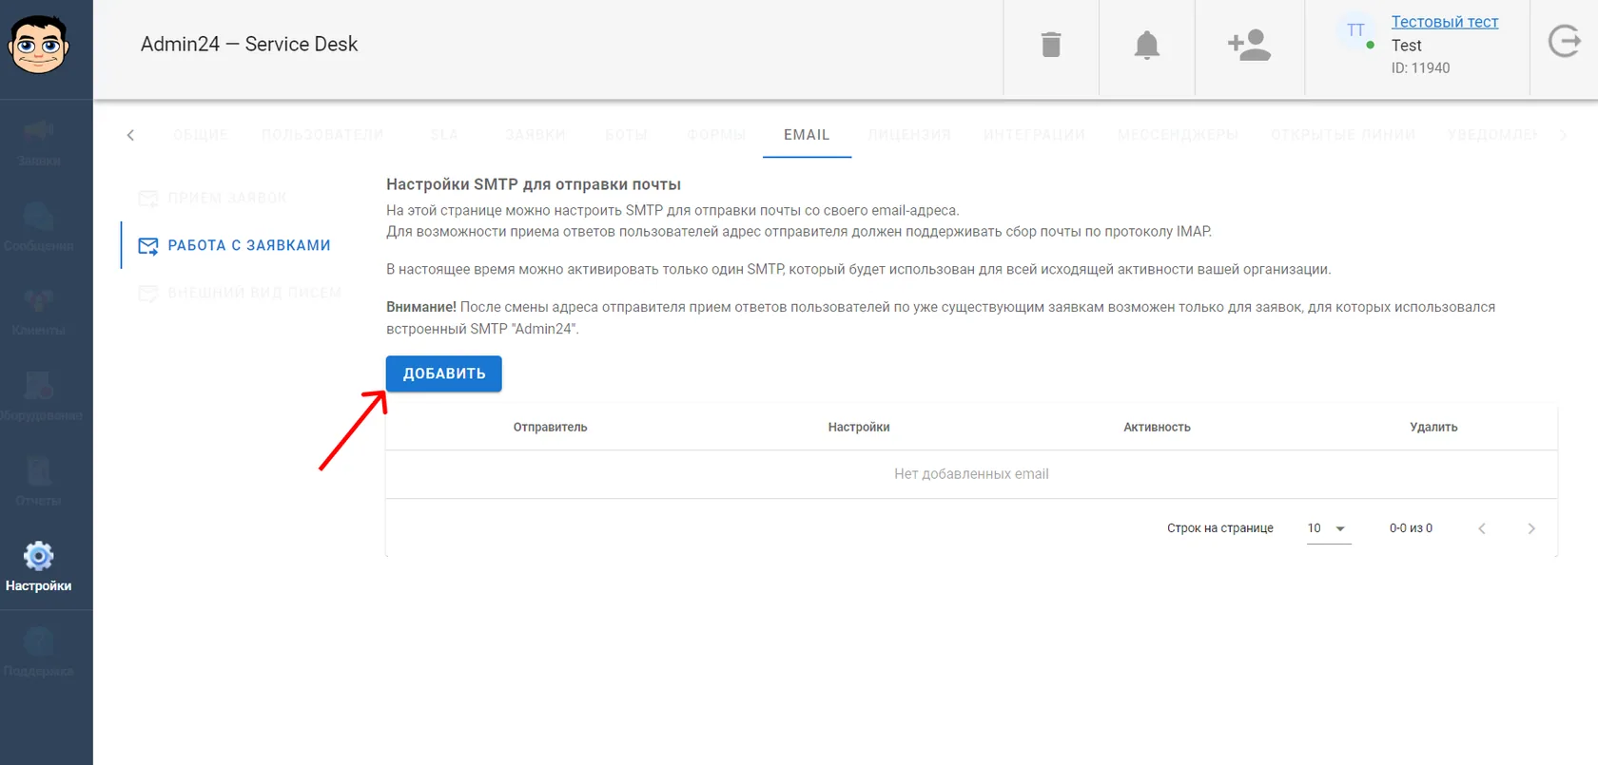Click the Admin24 mascot logo

click(39, 45)
